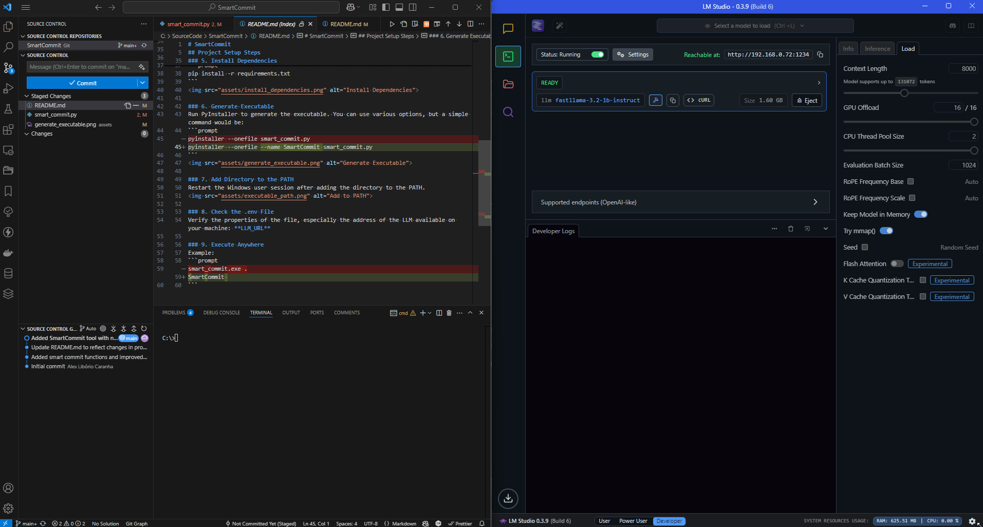Collapse Staged Changes group
The image size is (983, 527).
click(27, 96)
